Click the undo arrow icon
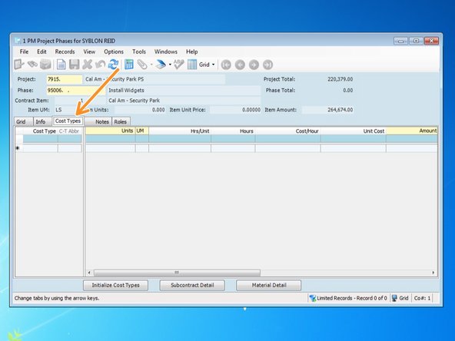This screenshot has width=455, height=341. tap(100, 65)
